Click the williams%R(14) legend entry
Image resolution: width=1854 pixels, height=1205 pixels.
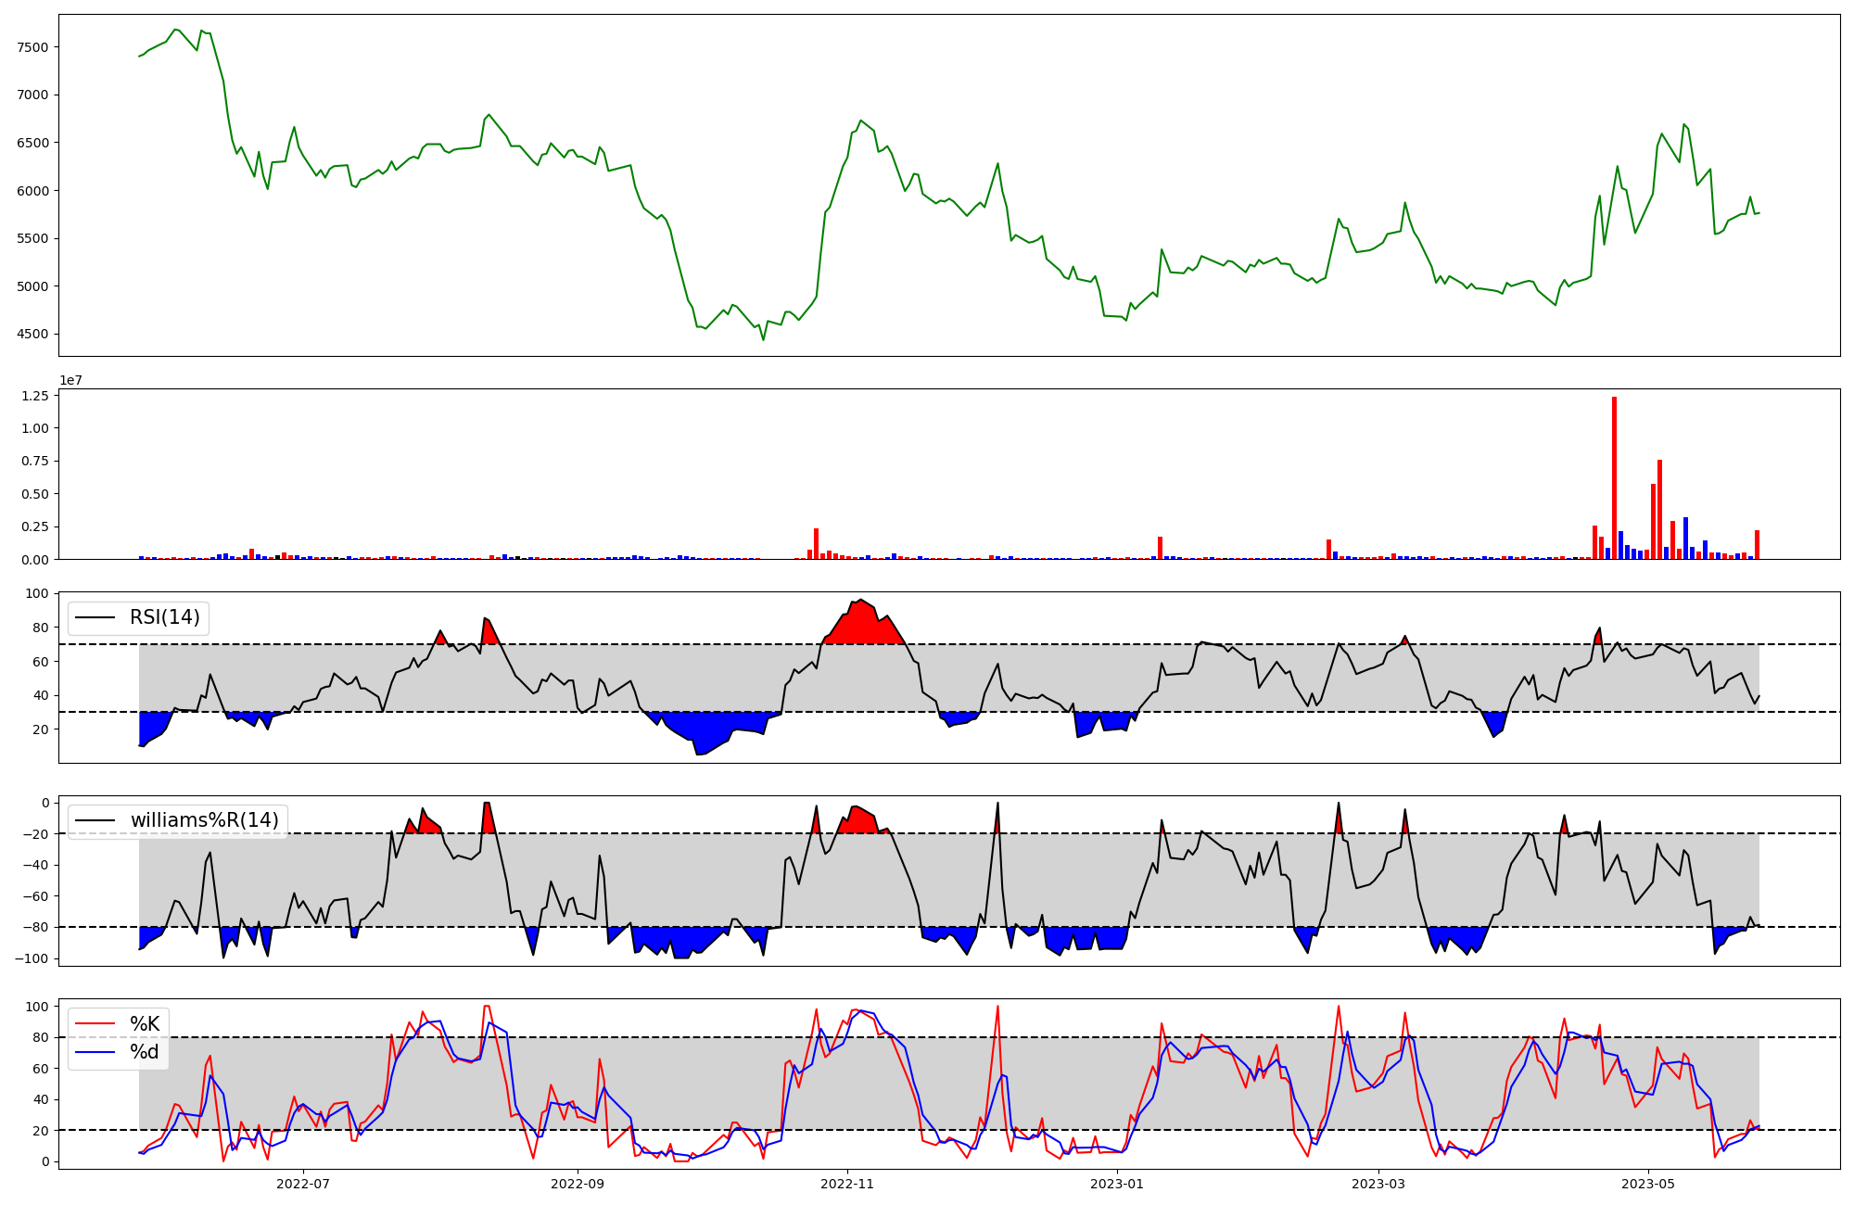tap(204, 820)
